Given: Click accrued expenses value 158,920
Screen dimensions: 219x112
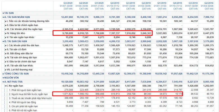Looking at the screenshot, I should click(100, 106).
